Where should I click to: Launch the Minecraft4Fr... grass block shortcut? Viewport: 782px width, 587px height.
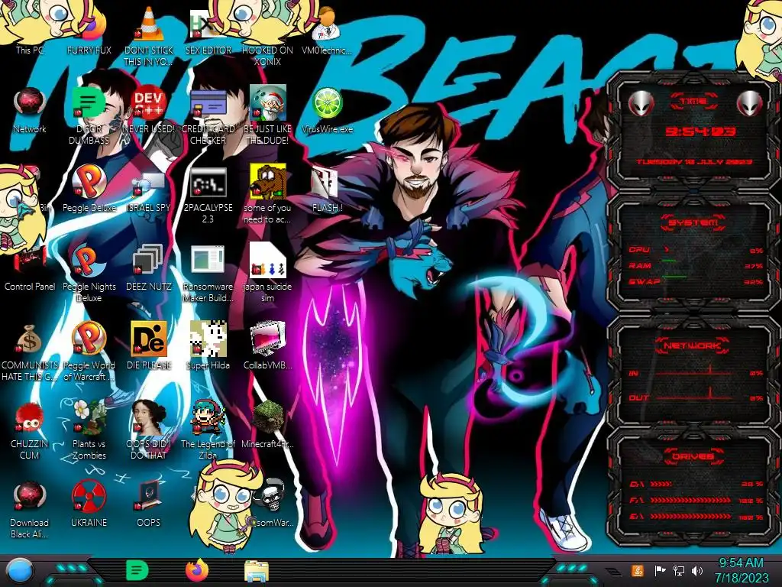click(267, 425)
